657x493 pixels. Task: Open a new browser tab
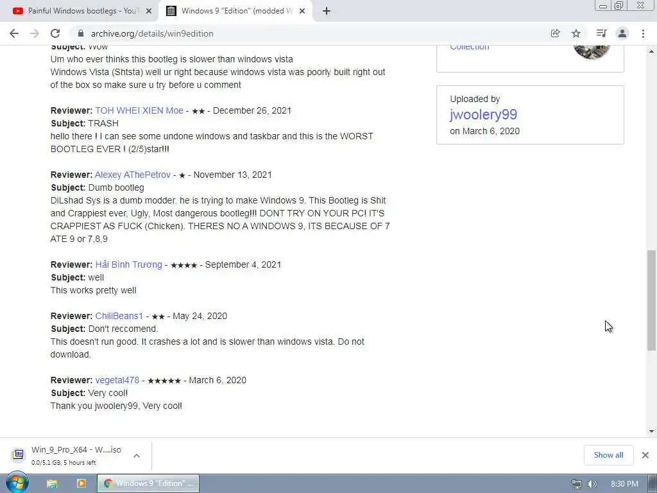[327, 11]
